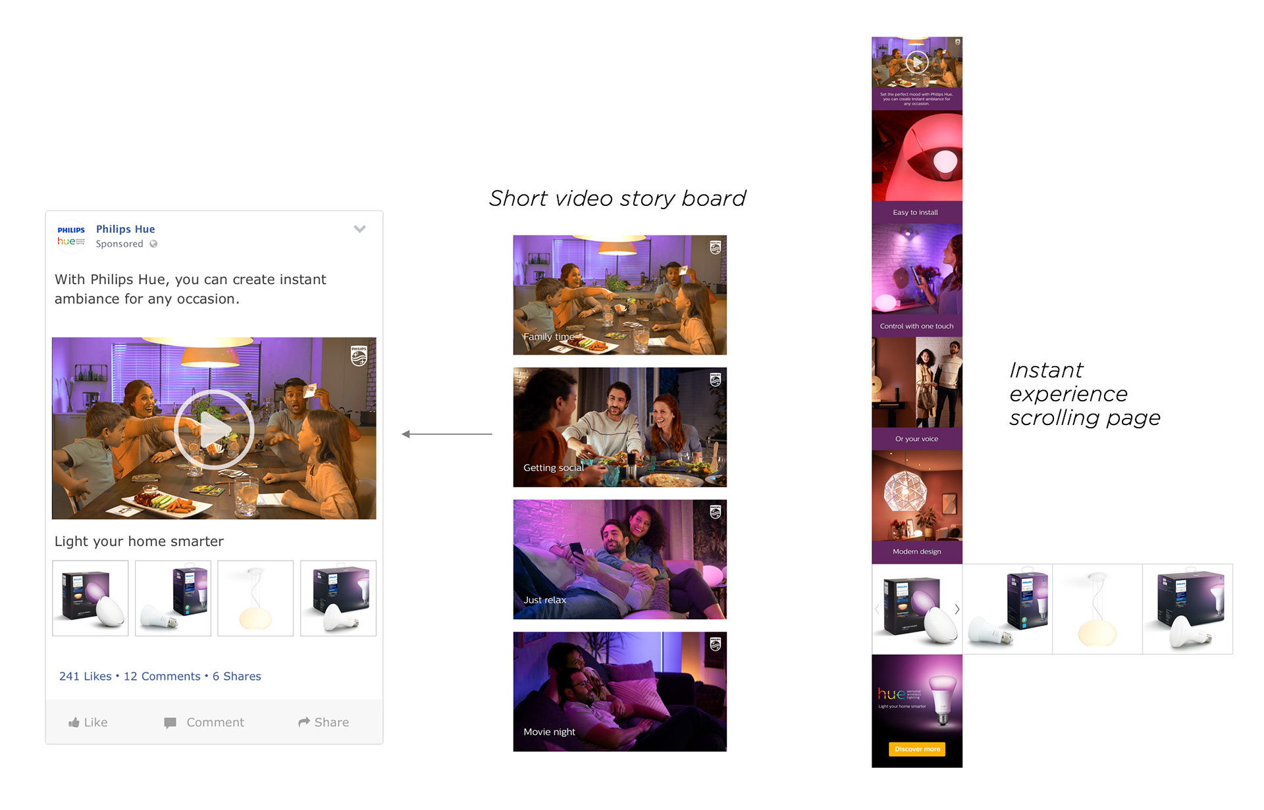Screen dimensions: 1264x810
Task: Open the 12 Comments link
Action: point(162,676)
